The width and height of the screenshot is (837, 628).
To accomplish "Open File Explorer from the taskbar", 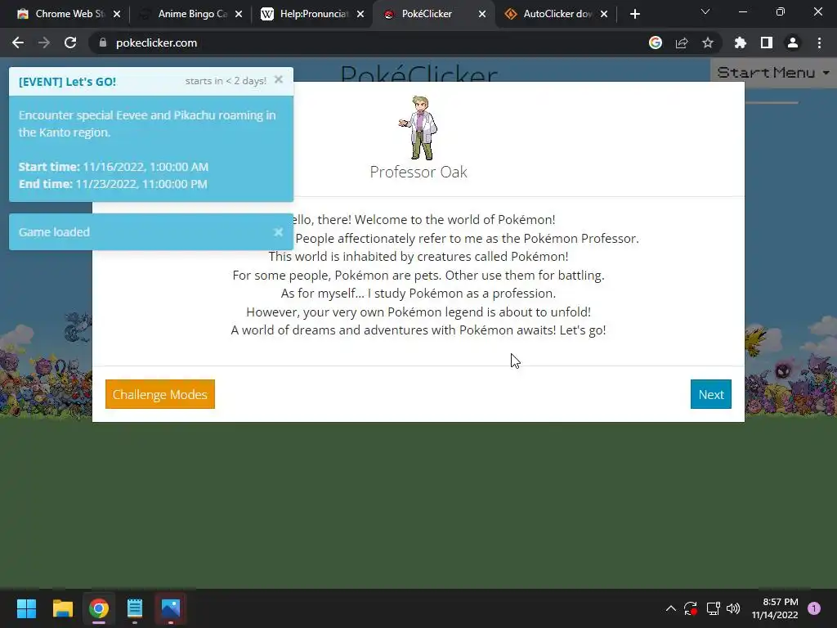I will point(62,608).
